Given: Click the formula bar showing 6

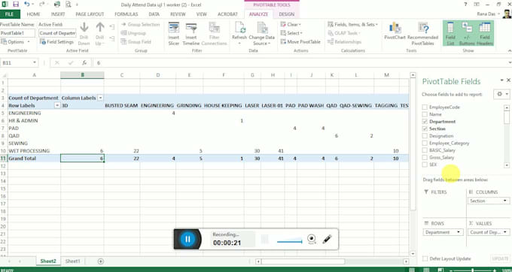Looking at the screenshot, I should click(x=300, y=62).
